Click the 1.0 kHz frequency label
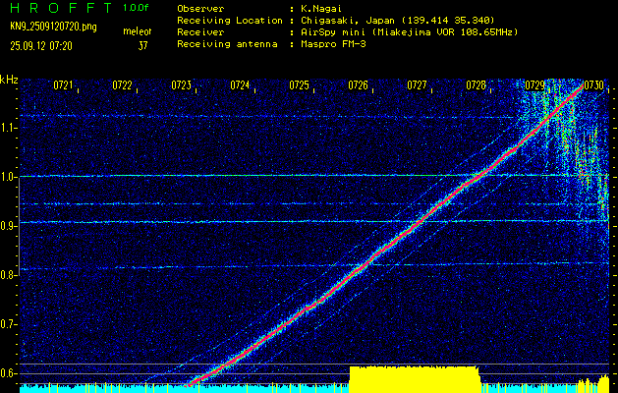This screenshot has width=618, height=393. click(x=8, y=177)
